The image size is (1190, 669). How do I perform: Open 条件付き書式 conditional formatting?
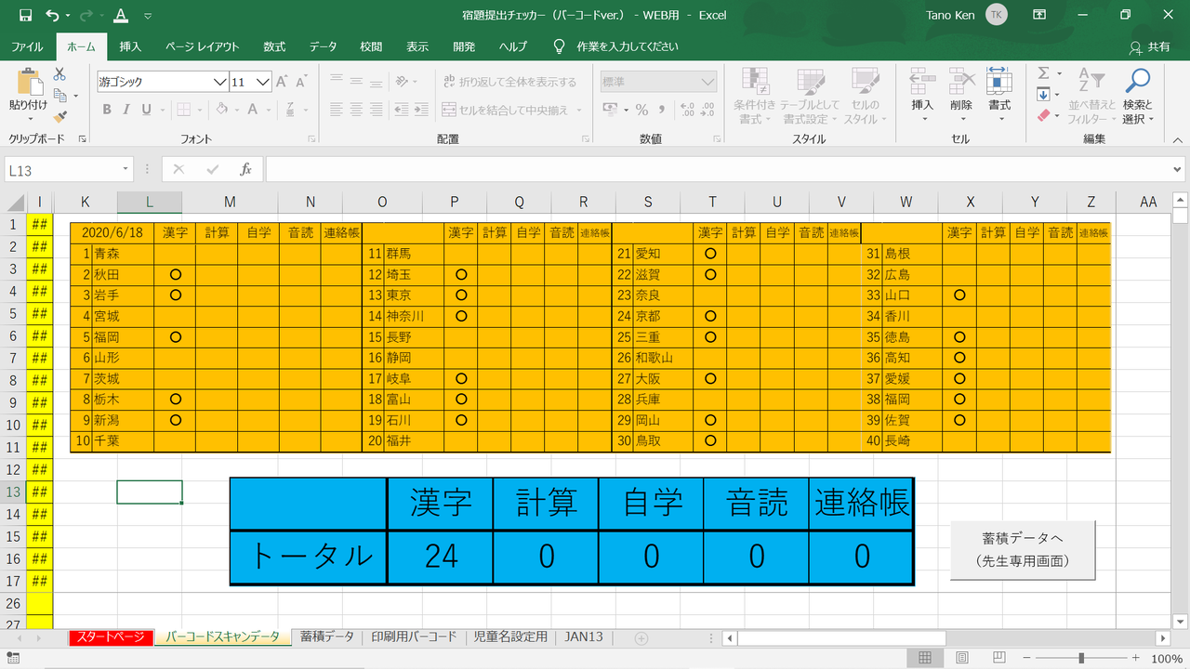click(x=754, y=96)
